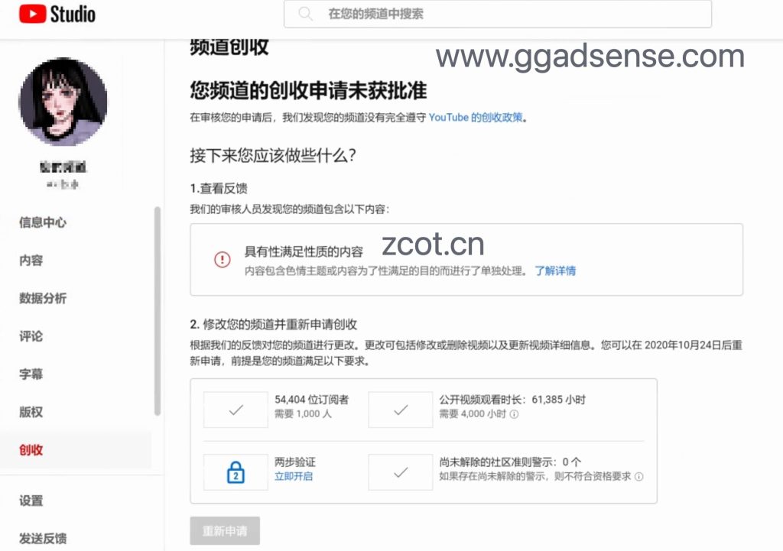
Task: Open the channel avatar picture
Action: click(63, 102)
